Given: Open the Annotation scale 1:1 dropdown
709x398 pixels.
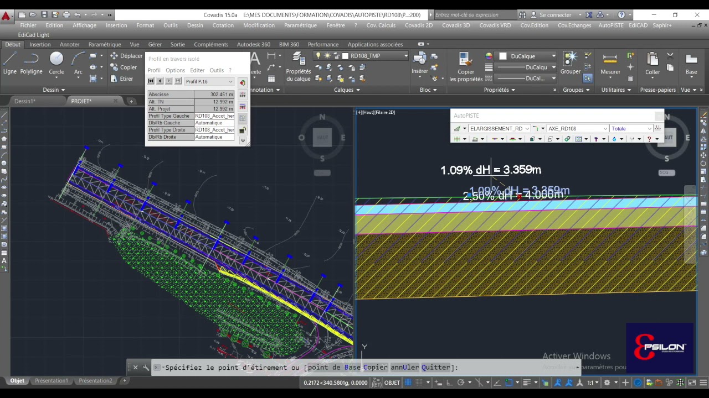Looking at the screenshot, I should [593, 383].
